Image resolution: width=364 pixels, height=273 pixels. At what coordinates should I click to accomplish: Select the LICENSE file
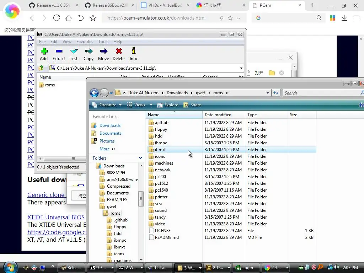tap(162, 230)
